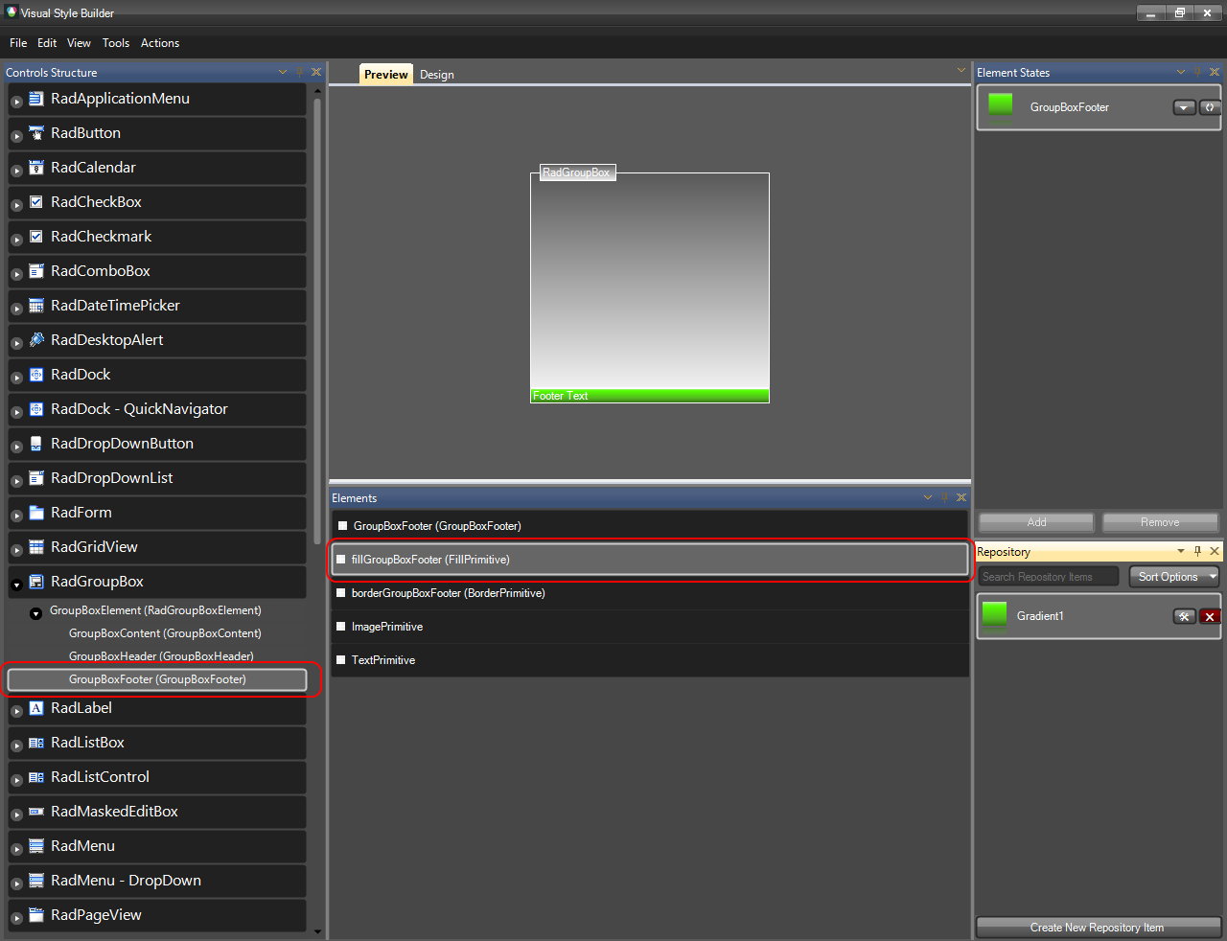Click the RadPageView control icon
Screen dimensions: 1227x941
coord(36,915)
